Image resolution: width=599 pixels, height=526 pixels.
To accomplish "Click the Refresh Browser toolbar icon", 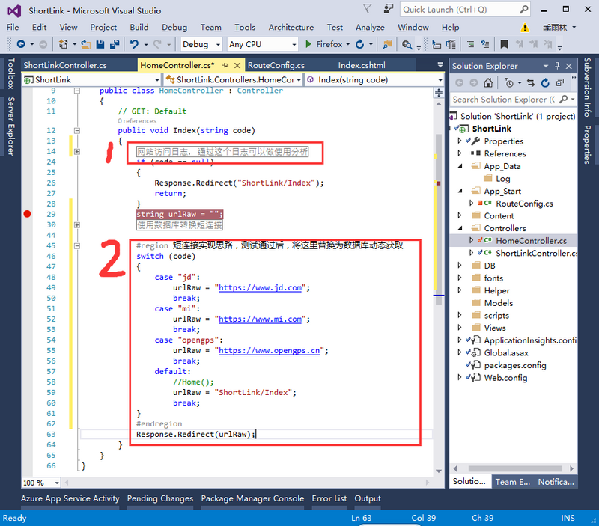I will (359, 44).
